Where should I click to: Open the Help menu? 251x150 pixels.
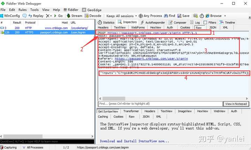tap(56, 10)
